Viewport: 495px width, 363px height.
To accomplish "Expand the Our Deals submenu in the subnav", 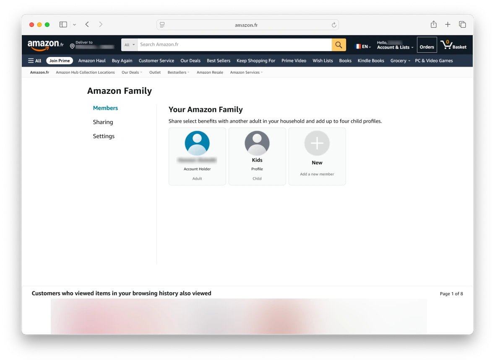I will click(x=132, y=72).
